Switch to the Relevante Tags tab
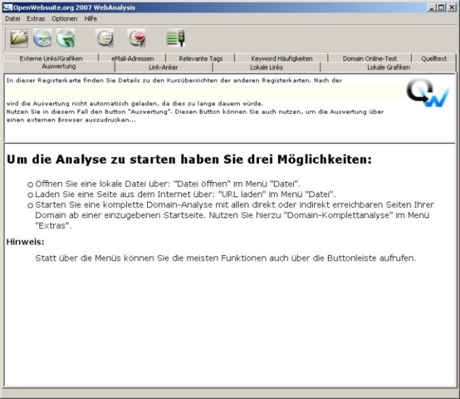Viewport: 460px width, 399px height. [x=200, y=59]
